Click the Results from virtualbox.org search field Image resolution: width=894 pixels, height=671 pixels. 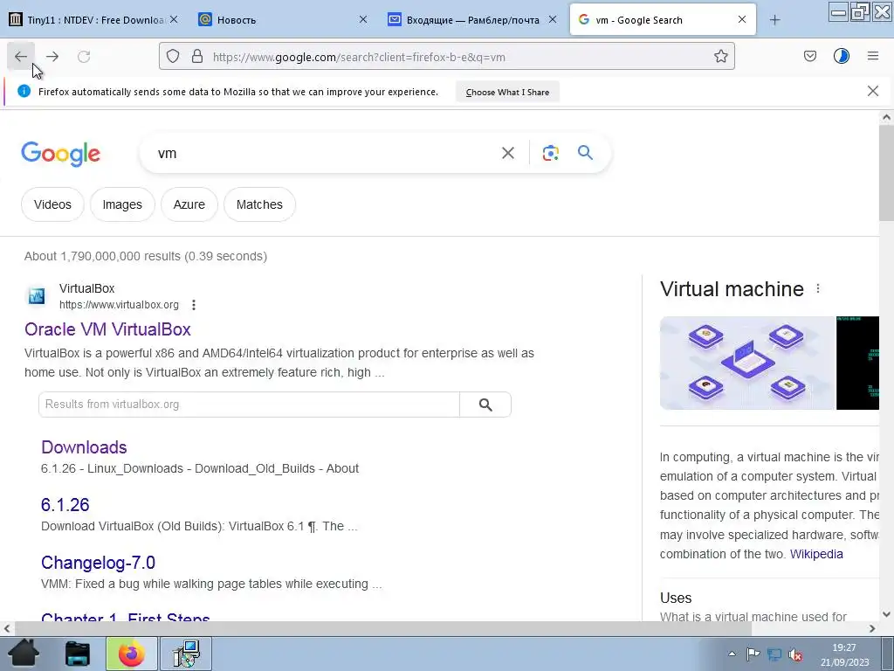tap(249, 405)
